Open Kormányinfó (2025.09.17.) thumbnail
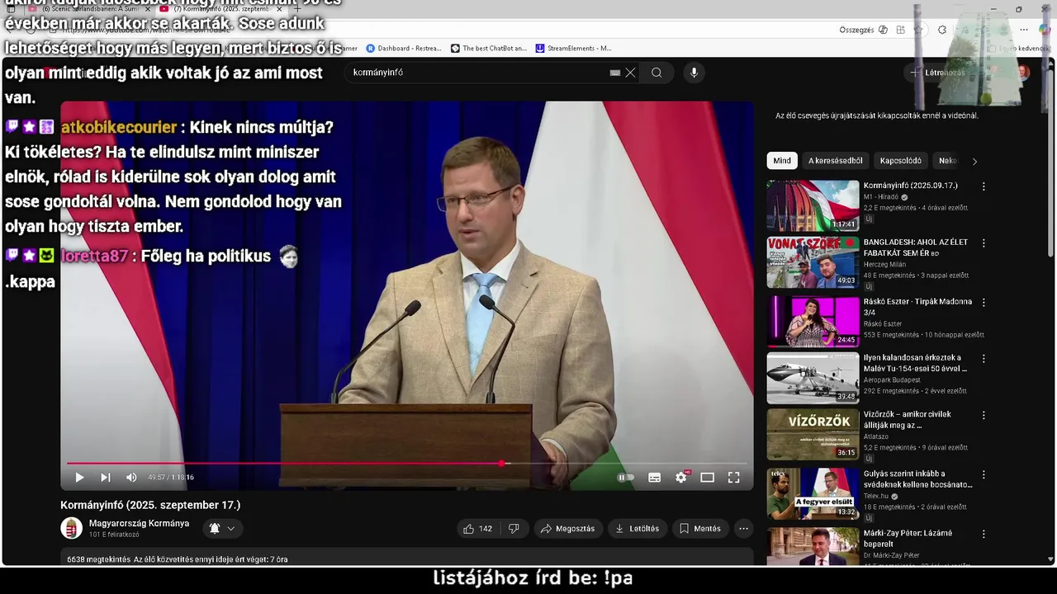Screen dimensions: 1057x594 tap(813, 205)
